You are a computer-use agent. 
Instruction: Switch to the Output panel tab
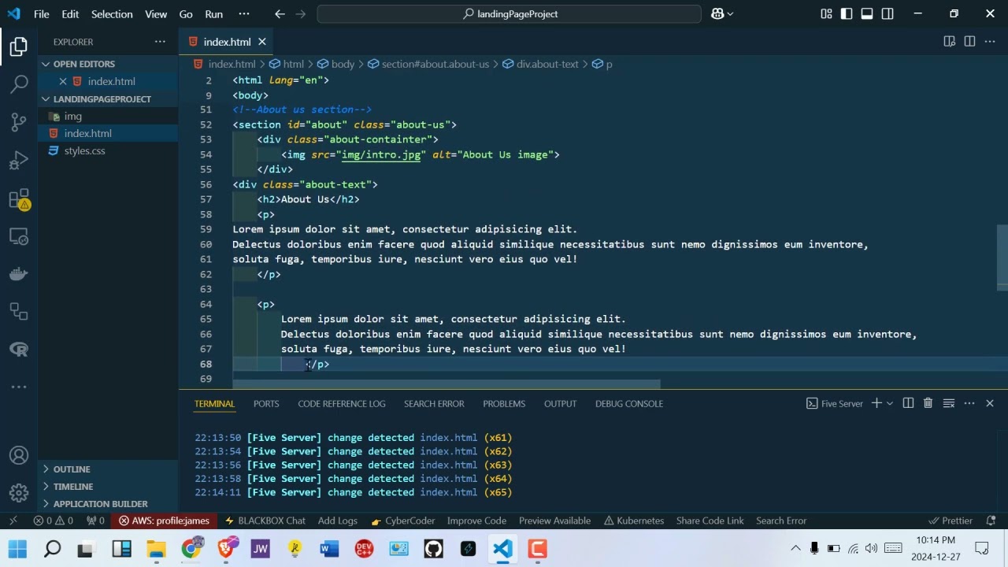[x=560, y=404]
